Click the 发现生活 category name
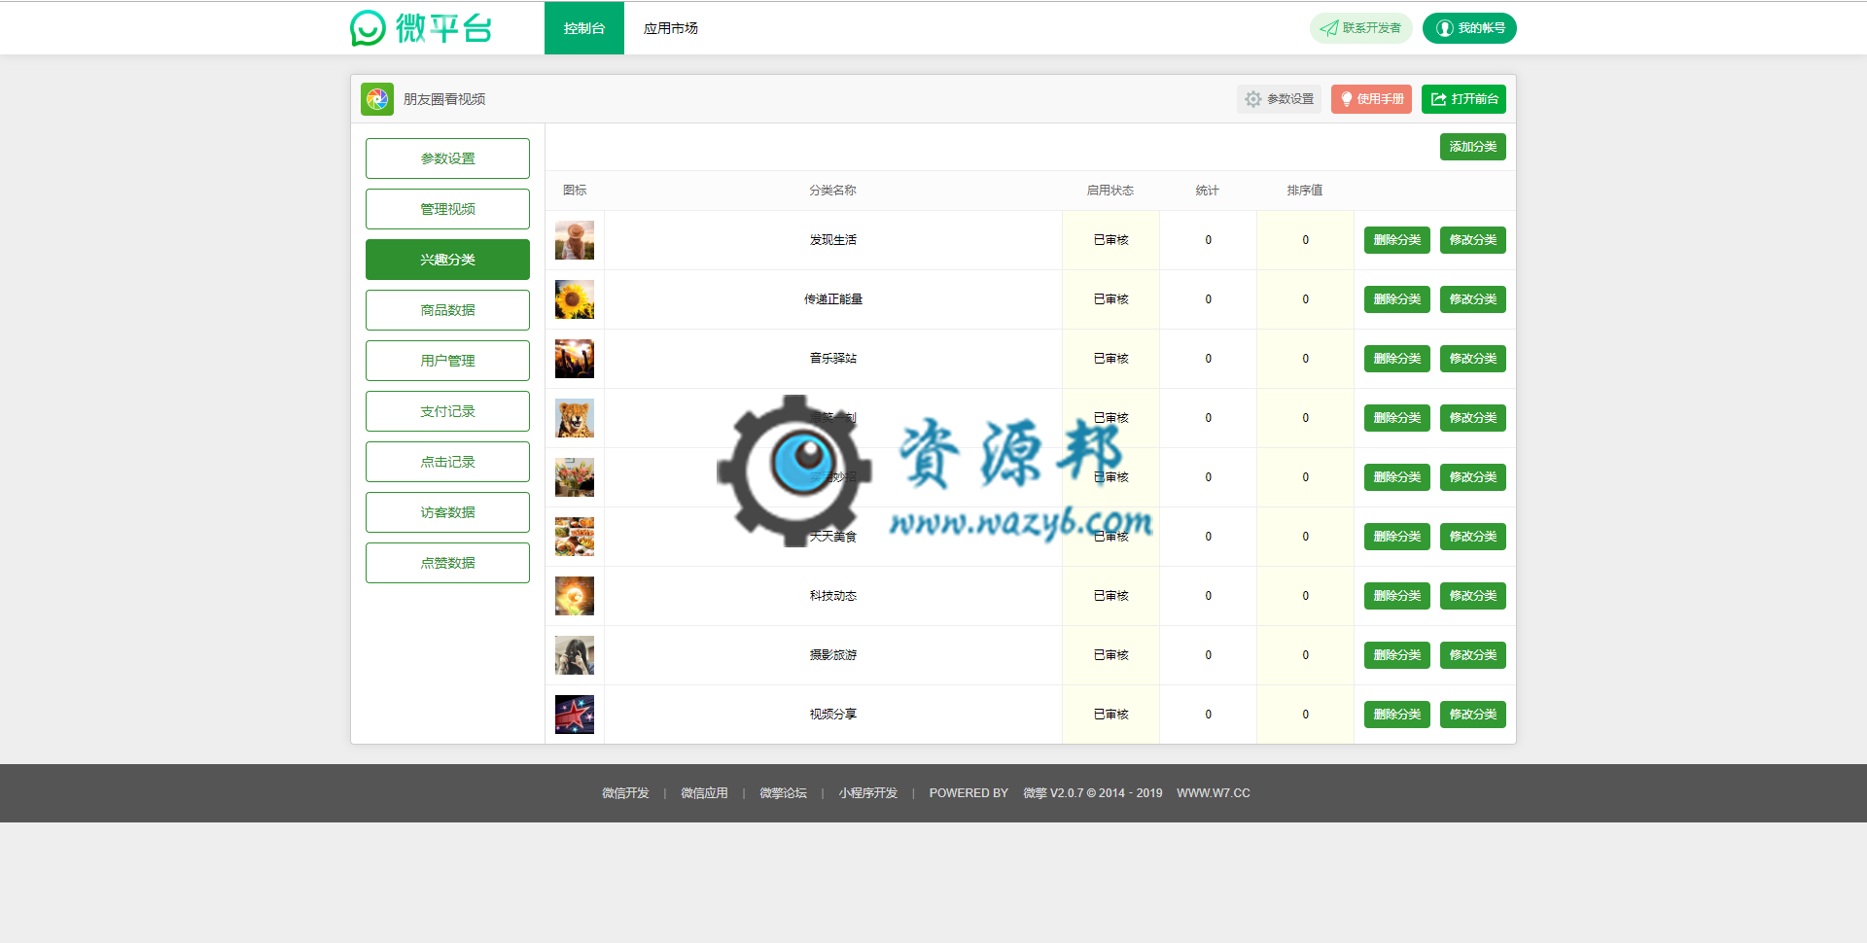1867x943 pixels. 833,240
